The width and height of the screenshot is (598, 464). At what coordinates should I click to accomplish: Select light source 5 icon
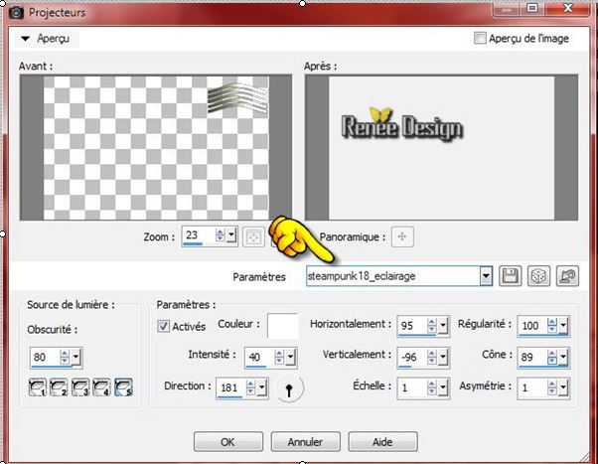point(123,387)
